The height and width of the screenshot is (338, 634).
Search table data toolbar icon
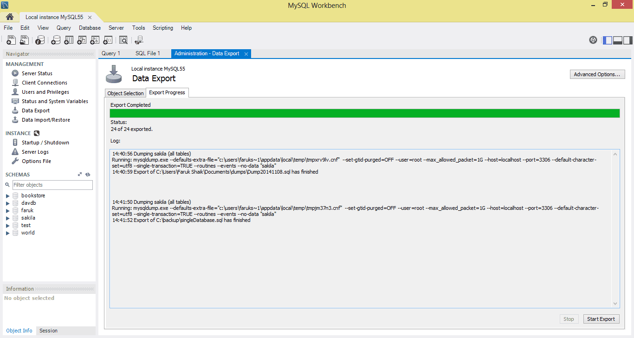(x=123, y=40)
